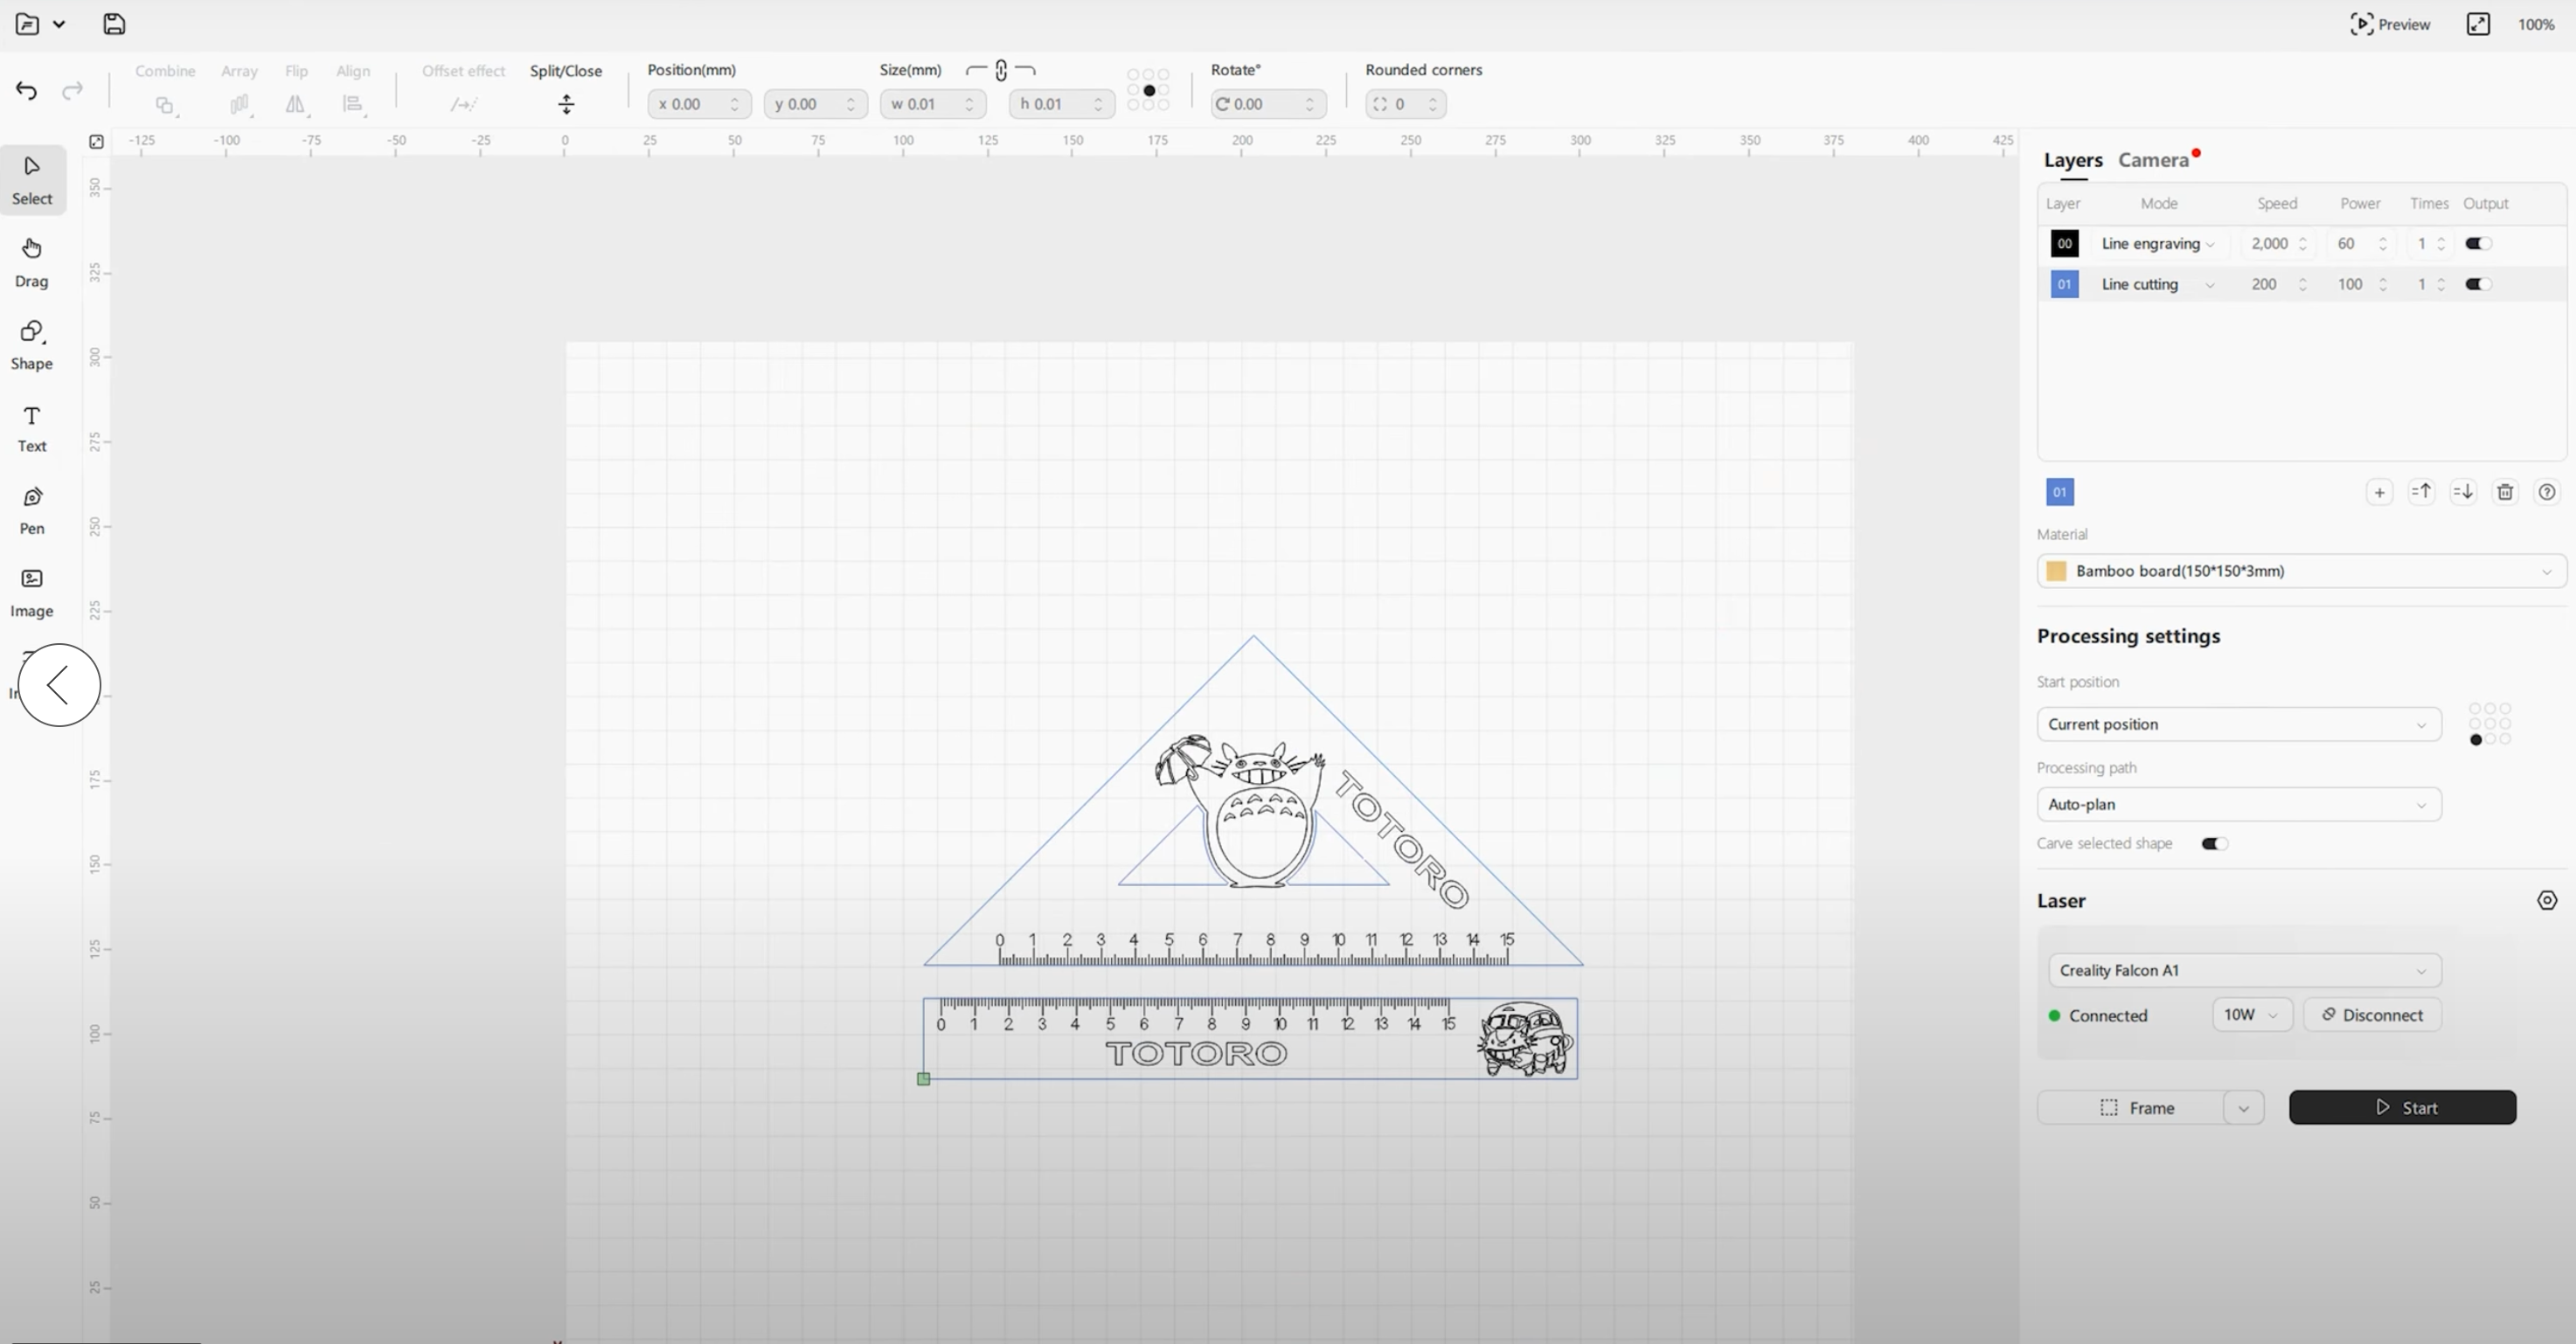Image resolution: width=2576 pixels, height=1344 pixels.
Task: Open the Image tool
Action: coord(32,592)
